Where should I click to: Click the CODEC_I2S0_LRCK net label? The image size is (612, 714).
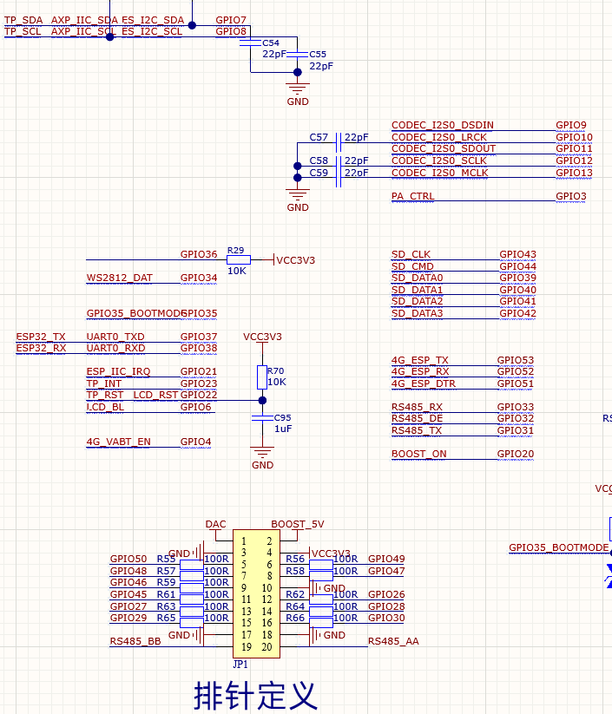pos(439,137)
